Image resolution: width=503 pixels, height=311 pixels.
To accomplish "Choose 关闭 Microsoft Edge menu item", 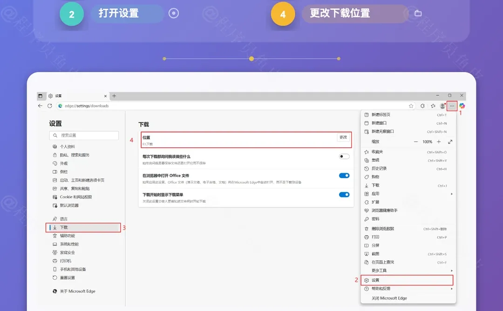I will click(408, 298).
